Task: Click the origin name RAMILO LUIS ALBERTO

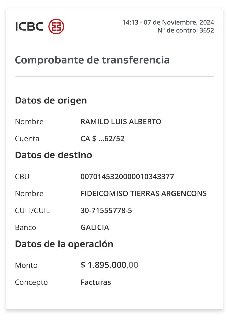Action: pyautogui.click(x=121, y=122)
